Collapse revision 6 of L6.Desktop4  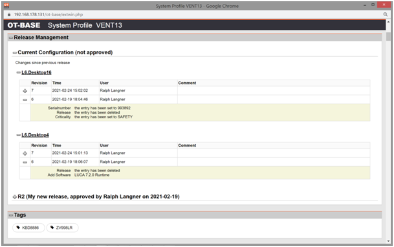coord(25,162)
